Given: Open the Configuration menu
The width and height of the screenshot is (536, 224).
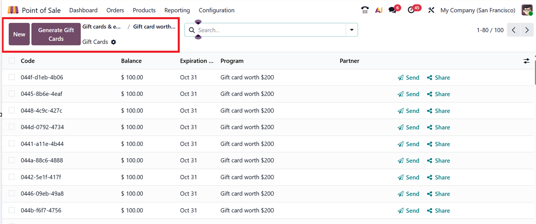Looking at the screenshot, I should coord(217,10).
